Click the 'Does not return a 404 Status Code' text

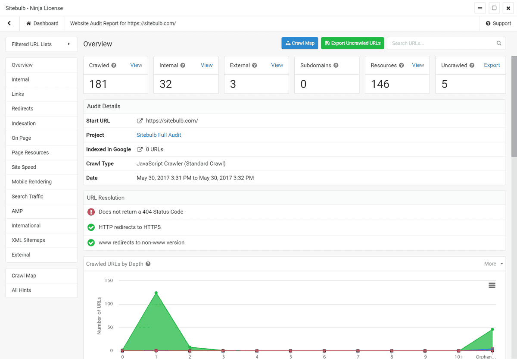(x=141, y=212)
